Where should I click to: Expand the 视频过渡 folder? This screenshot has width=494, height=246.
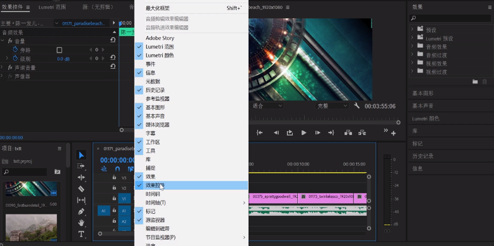click(x=412, y=71)
